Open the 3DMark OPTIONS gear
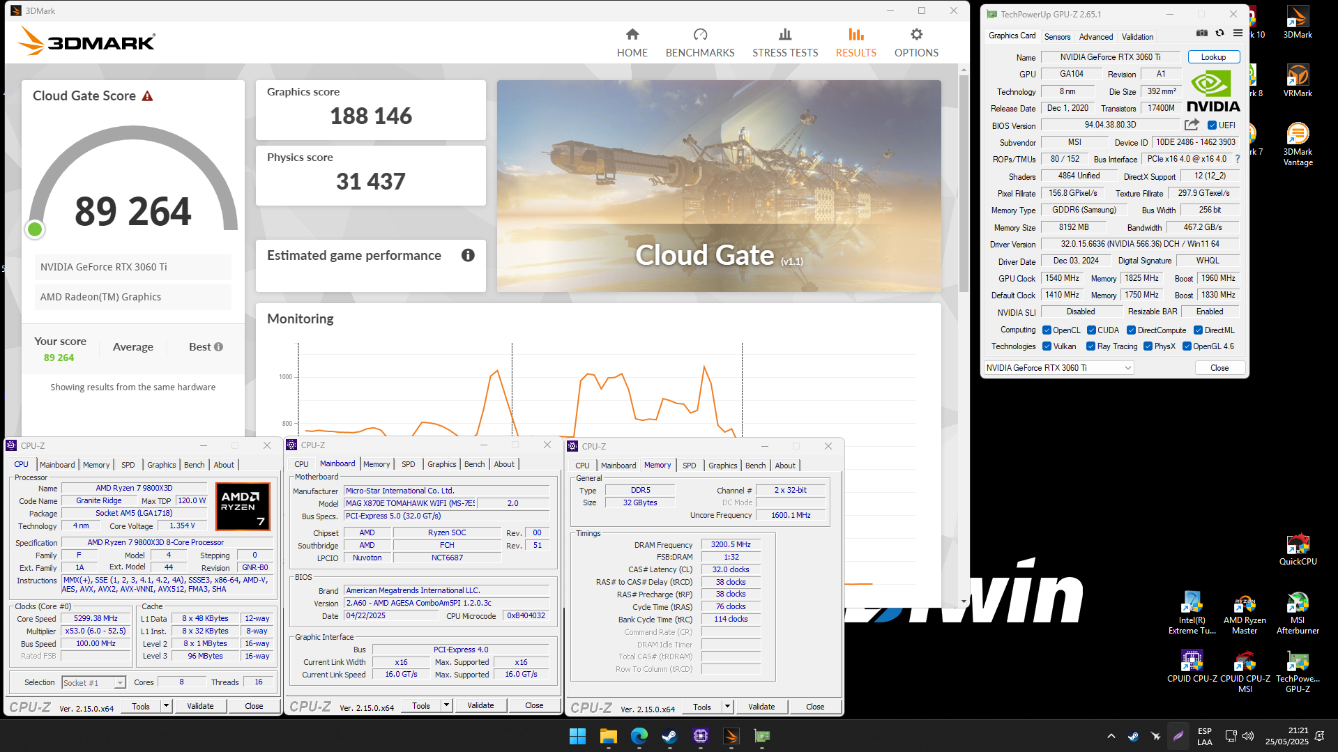 (x=916, y=43)
